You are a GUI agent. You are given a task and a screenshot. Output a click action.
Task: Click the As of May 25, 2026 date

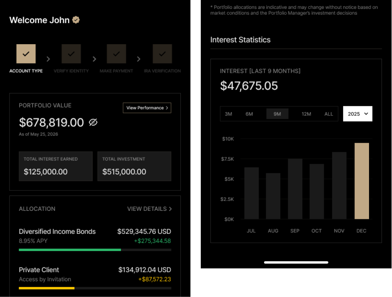tap(39, 134)
